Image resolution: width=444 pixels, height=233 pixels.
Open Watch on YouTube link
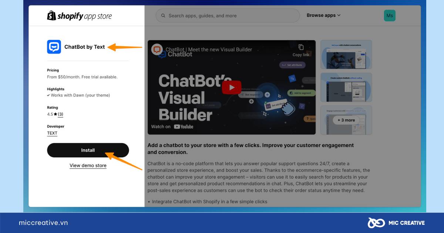coord(172,126)
